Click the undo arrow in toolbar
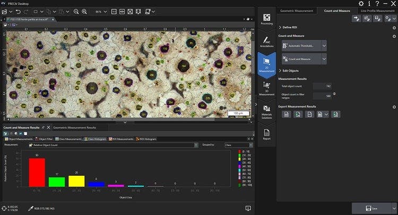 [x=19, y=11]
